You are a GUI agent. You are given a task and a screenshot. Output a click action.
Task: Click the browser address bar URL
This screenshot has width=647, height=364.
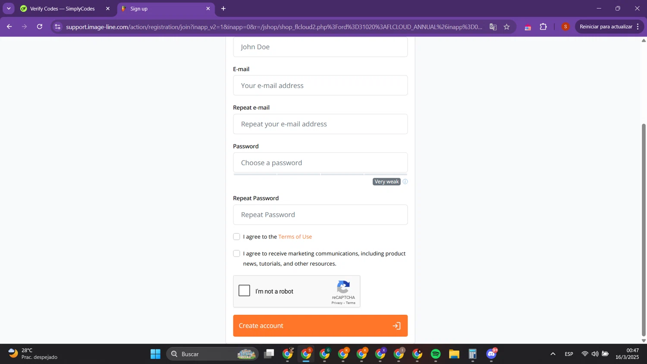coord(274,27)
